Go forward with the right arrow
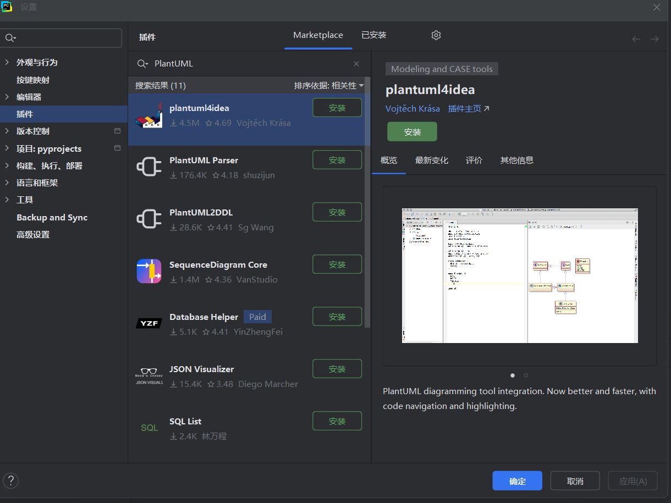 [x=654, y=38]
